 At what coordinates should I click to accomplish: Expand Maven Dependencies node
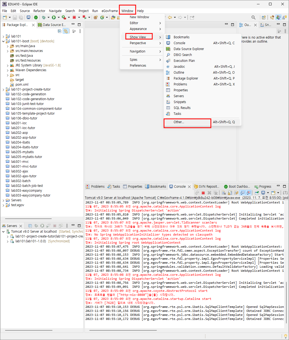7,70
